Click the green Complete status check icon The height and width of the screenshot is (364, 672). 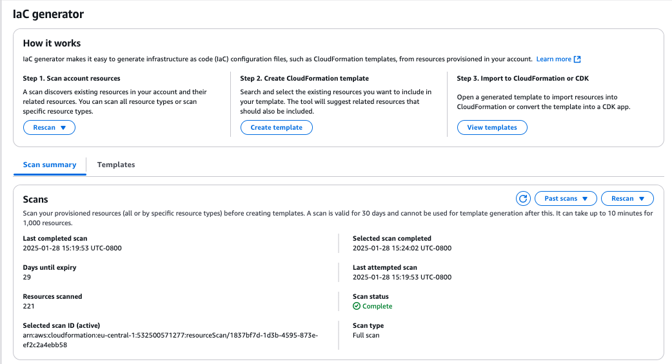pos(357,306)
